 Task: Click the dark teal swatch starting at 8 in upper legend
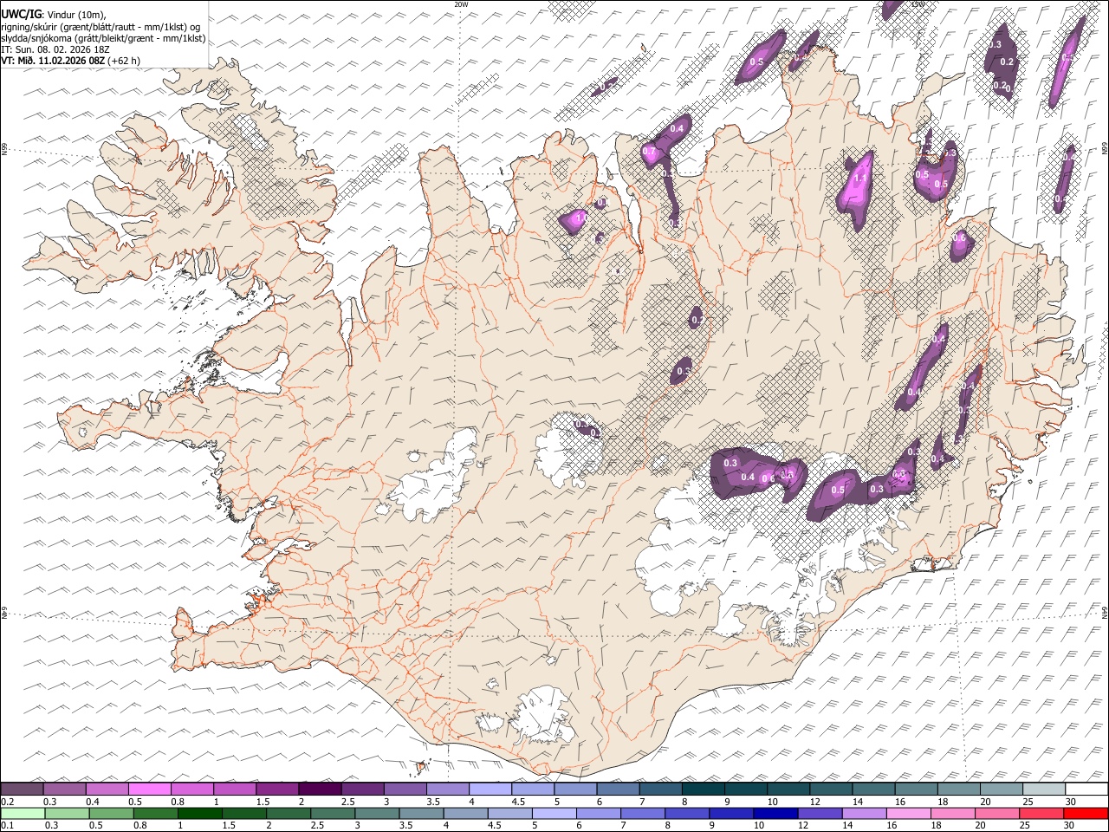point(704,789)
